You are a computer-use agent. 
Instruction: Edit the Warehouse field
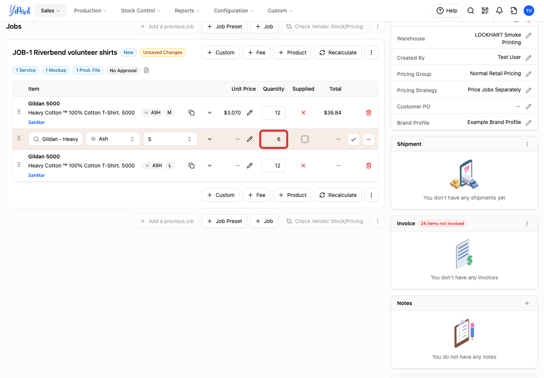click(529, 36)
